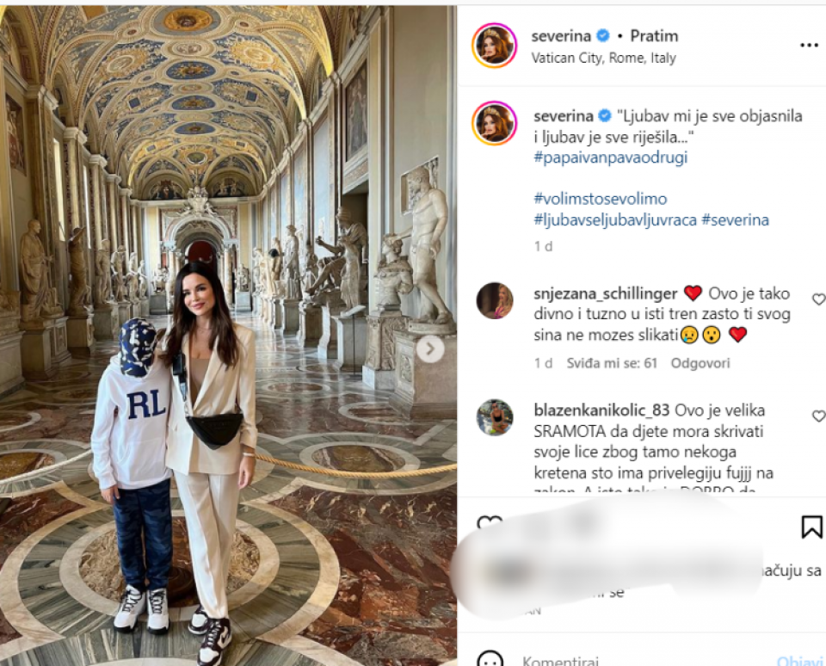826x666 pixels.
Task: Like blazenkanikolic_83's comment with the heart
Action: point(818,416)
